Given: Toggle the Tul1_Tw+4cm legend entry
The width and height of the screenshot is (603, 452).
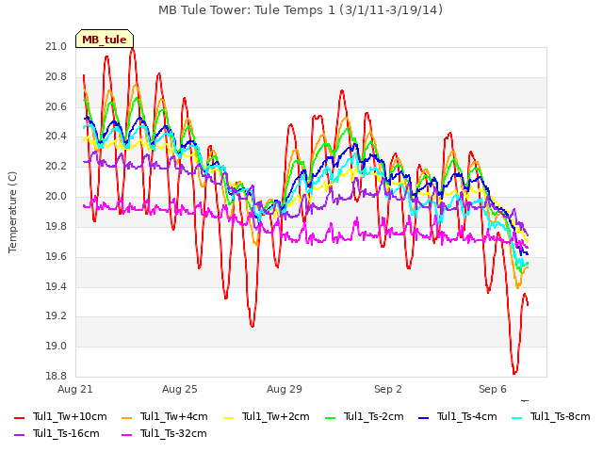Looking at the screenshot, I should coord(165,417).
